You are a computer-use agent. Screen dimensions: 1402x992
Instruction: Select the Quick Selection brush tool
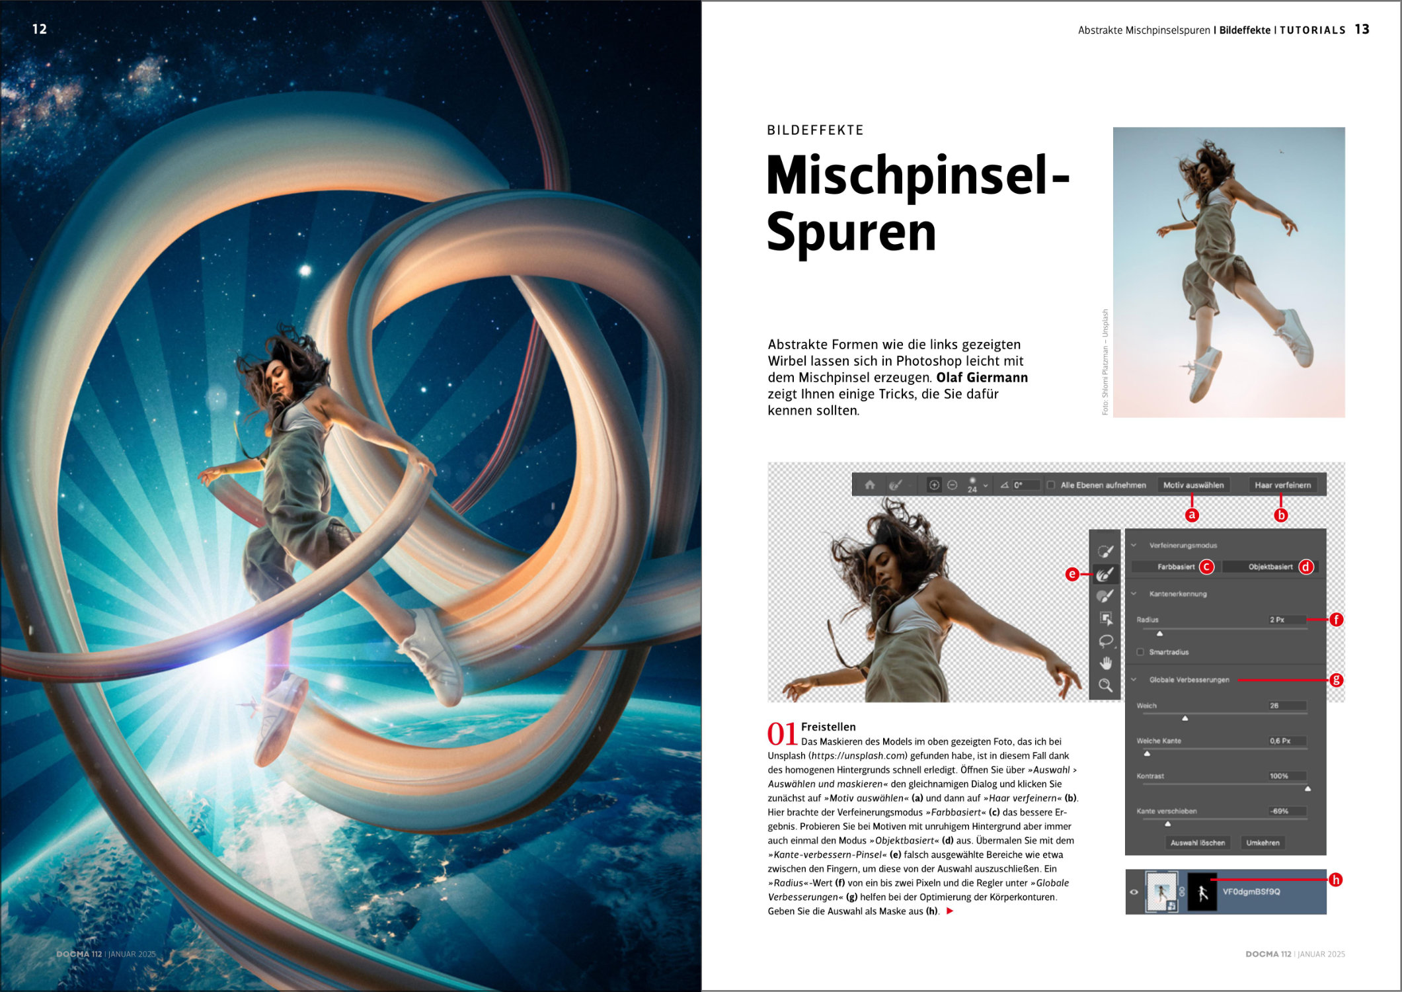(1105, 551)
